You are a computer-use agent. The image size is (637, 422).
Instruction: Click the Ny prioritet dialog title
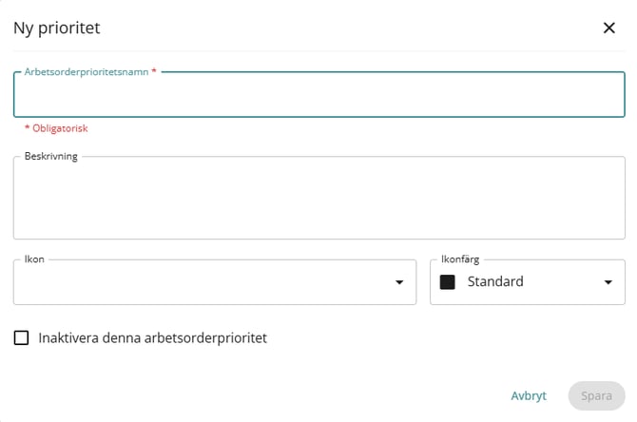(57, 28)
